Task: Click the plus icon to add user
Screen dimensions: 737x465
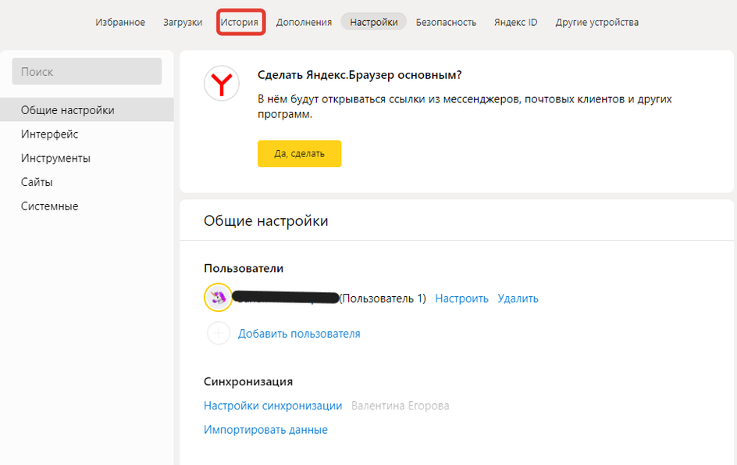Action: (219, 333)
